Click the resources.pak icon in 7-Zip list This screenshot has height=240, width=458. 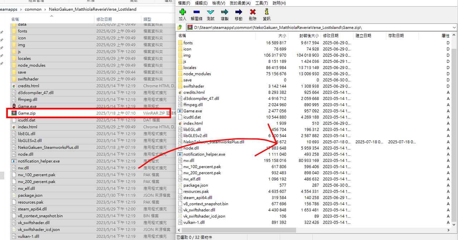pos(180,191)
